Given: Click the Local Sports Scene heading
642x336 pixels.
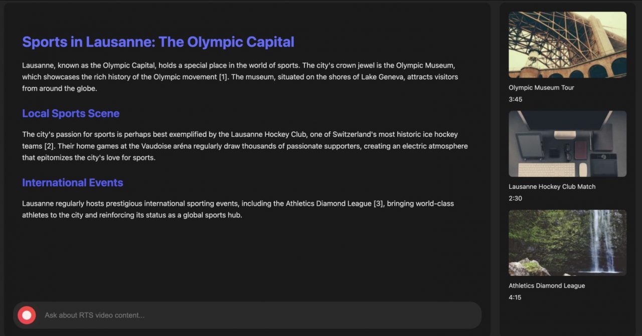Looking at the screenshot, I should [x=71, y=114].
